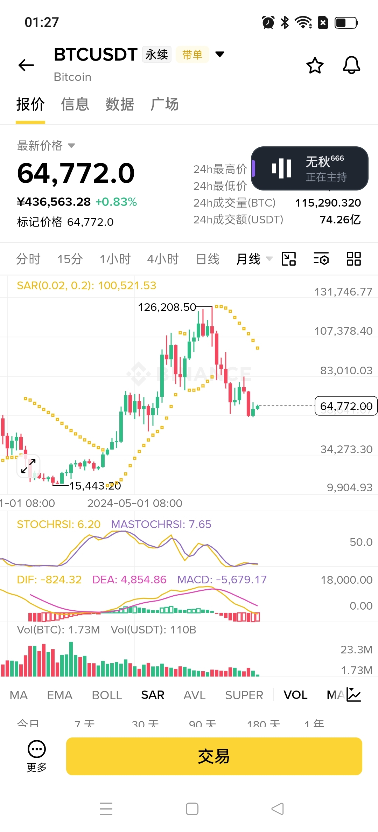The height and width of the screenshot is (832, 378).
Task: Tap Vol(USDT): 110B label
Action: [153, 630]
